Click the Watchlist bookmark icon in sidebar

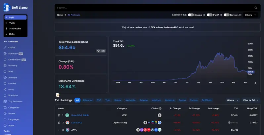tap(5, 95)
